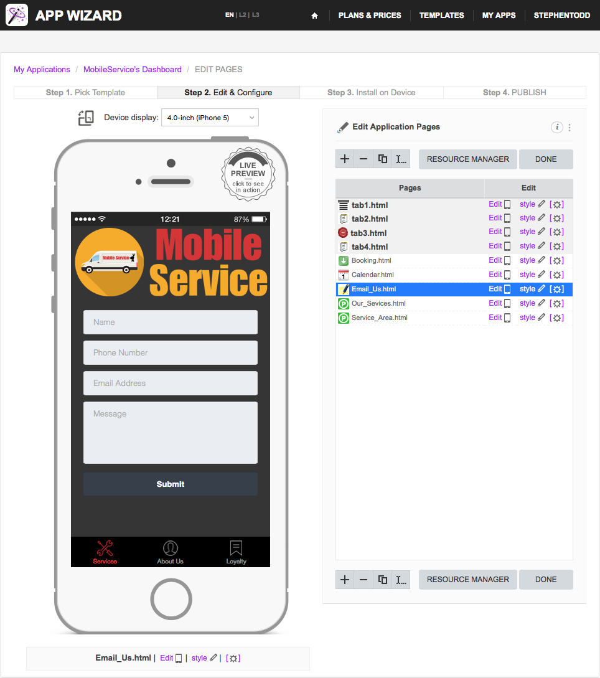Select Booking.html in pages list
The image size is (600, 678).
[x=372, y=260]
